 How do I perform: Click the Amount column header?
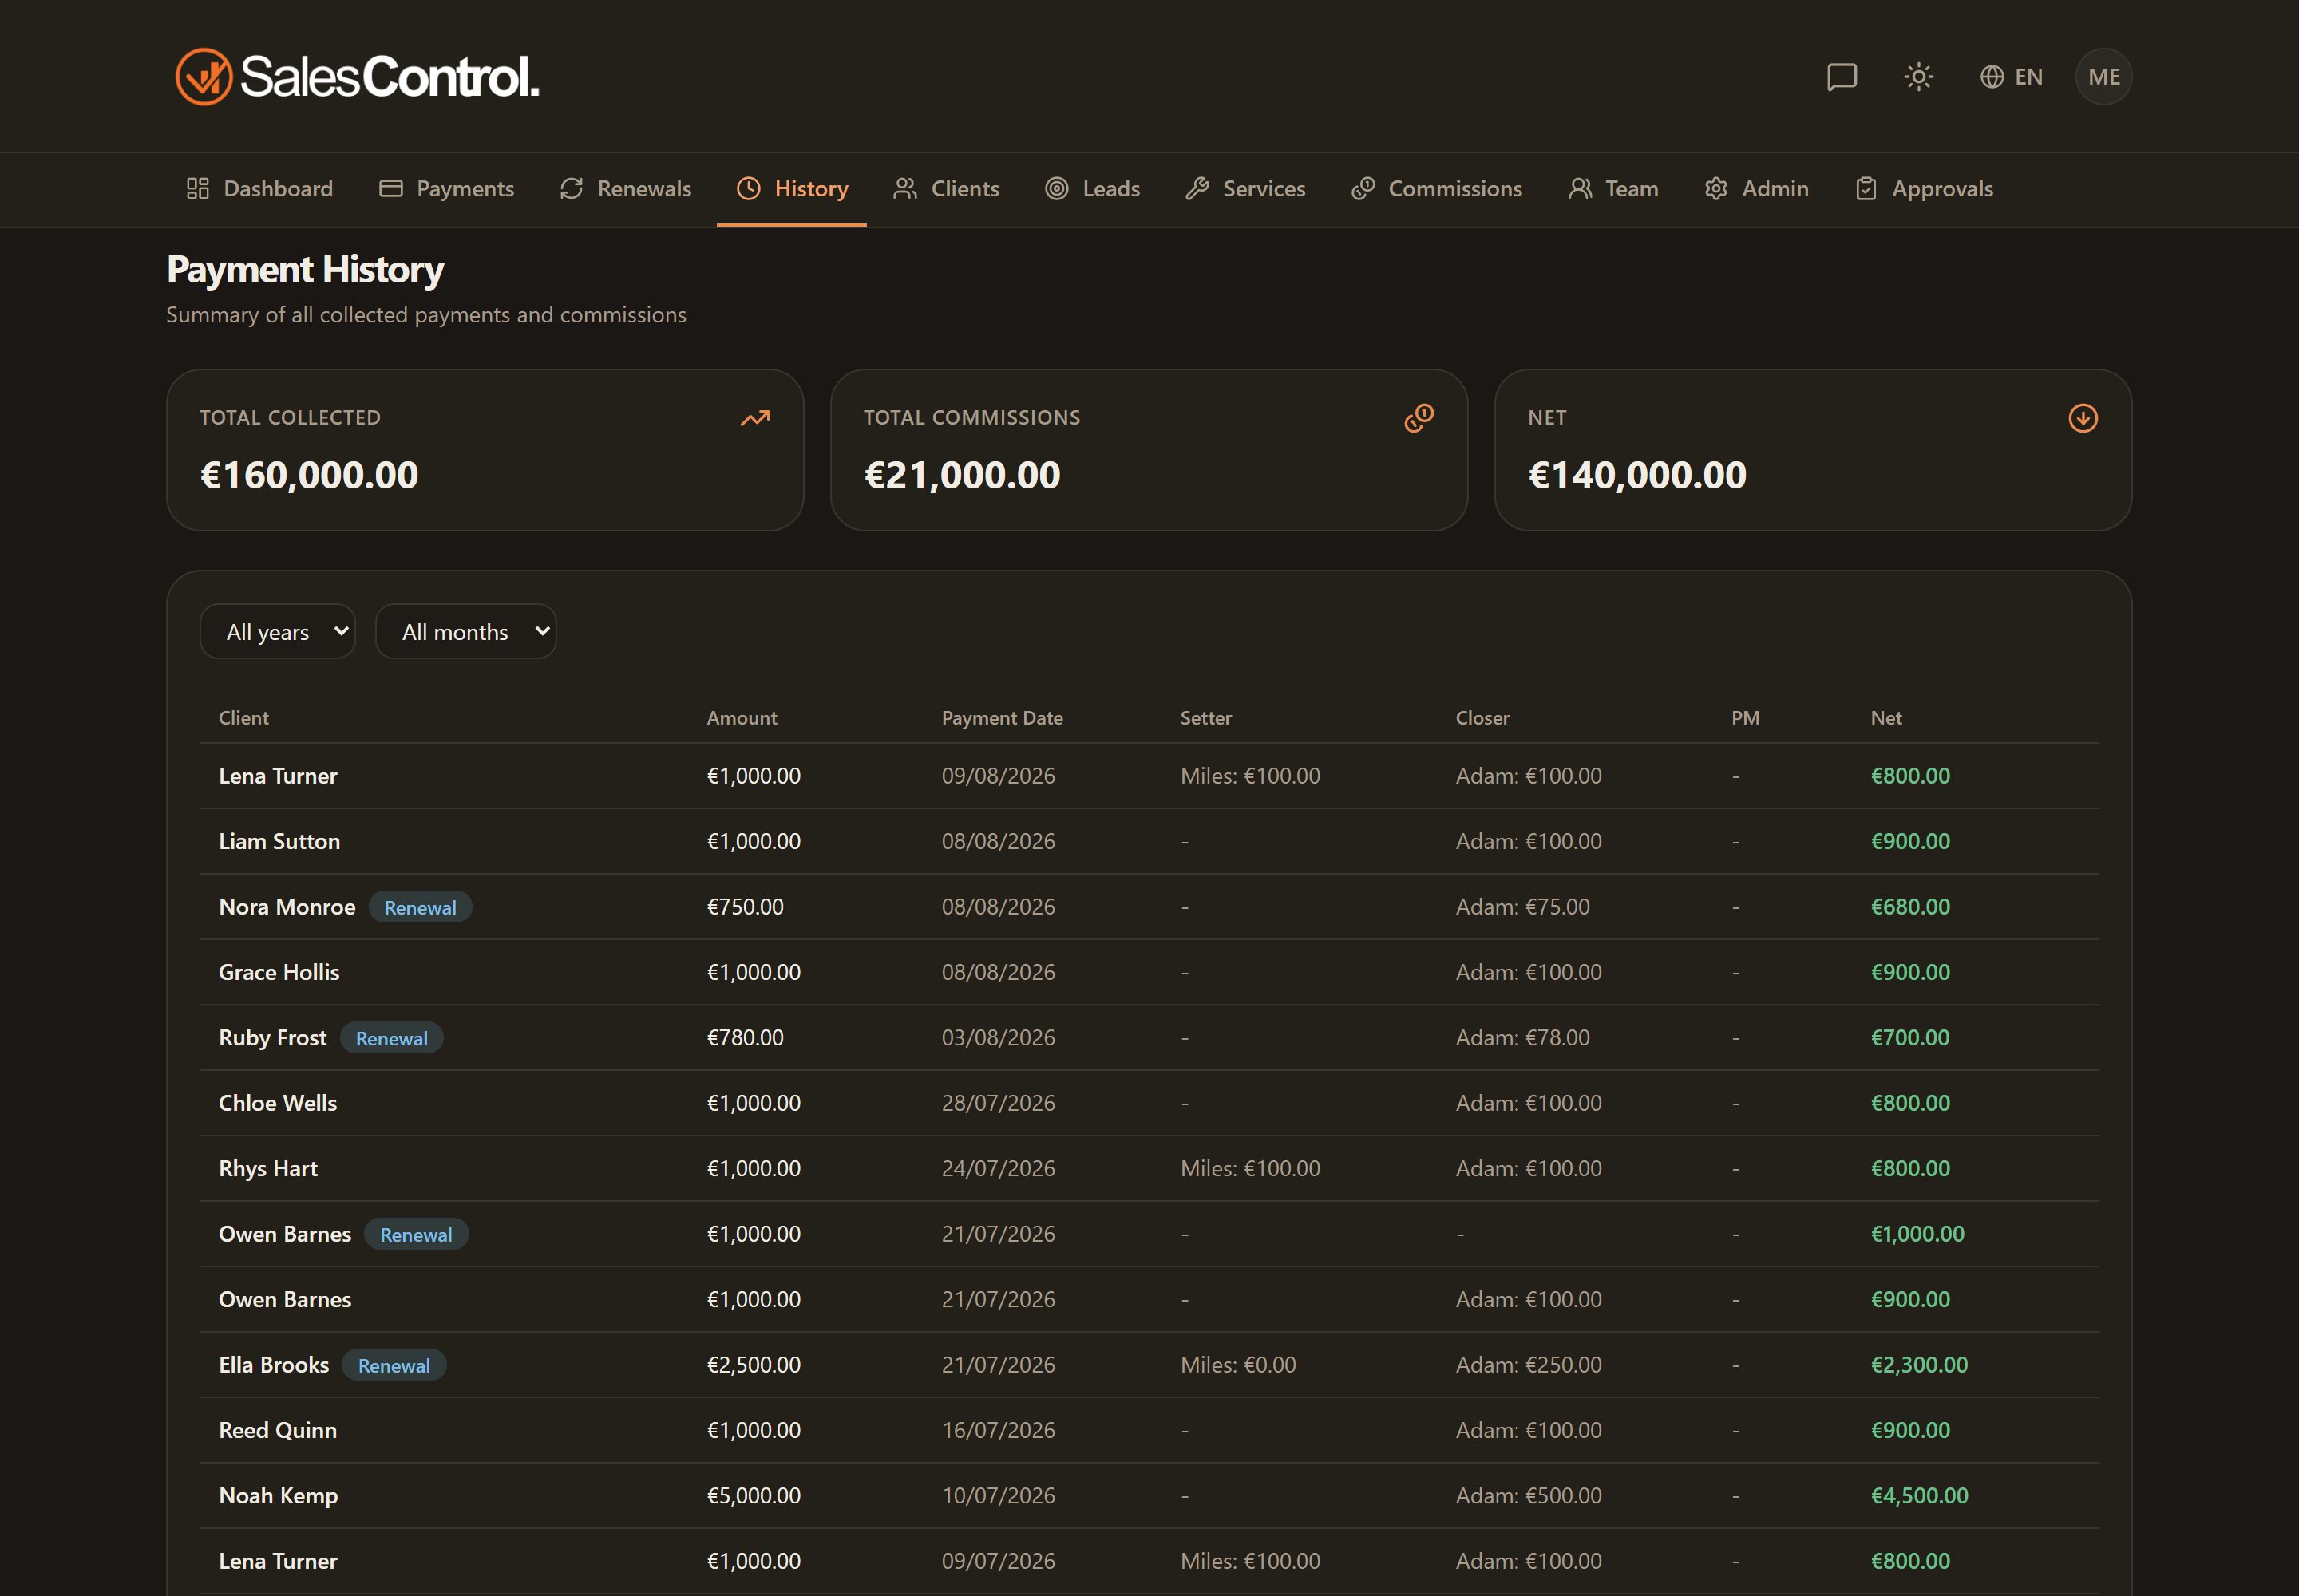(x=742, y=718)
